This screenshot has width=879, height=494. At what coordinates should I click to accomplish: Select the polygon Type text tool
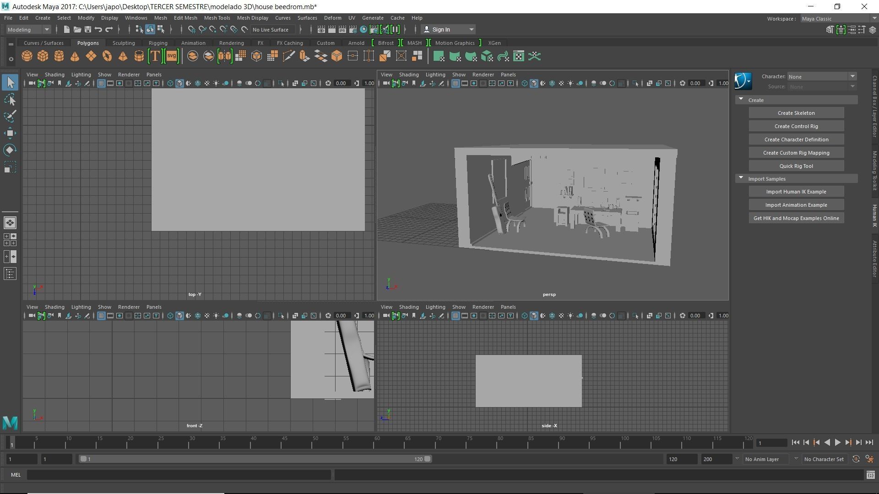click(155, 56)
